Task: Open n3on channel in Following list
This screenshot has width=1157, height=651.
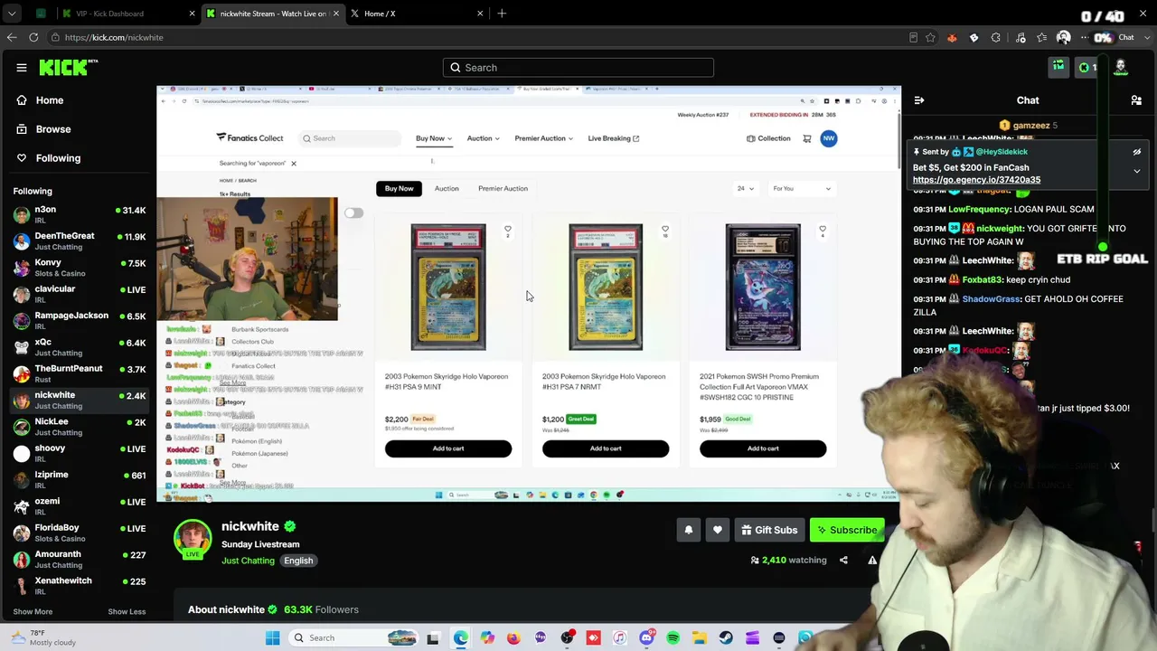Action: pyautogui.click(x=79, y=215)
